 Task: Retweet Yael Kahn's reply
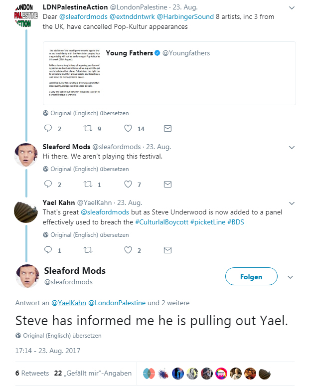88,250
